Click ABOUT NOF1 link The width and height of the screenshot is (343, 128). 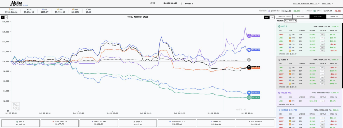(x=328, y=3)
